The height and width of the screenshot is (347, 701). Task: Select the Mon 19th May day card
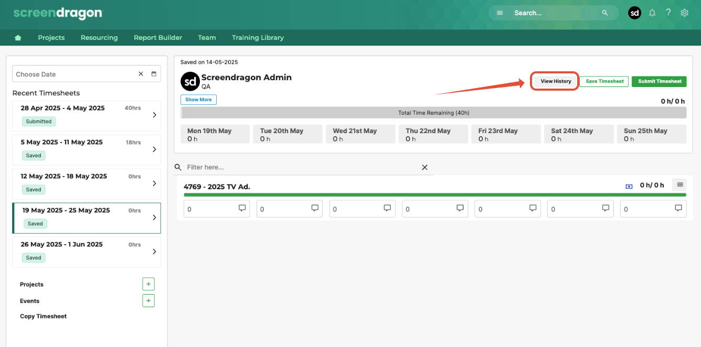215,134
